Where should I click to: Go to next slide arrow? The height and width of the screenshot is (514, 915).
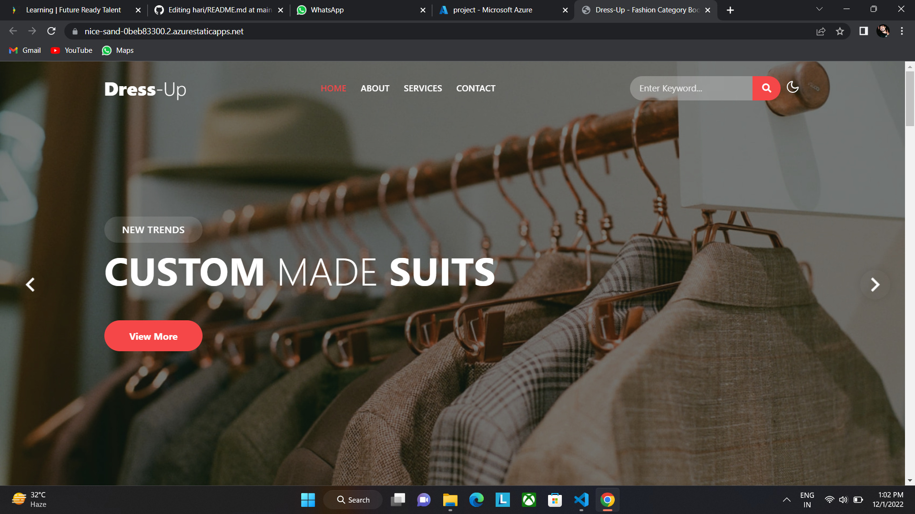[874, 285]
